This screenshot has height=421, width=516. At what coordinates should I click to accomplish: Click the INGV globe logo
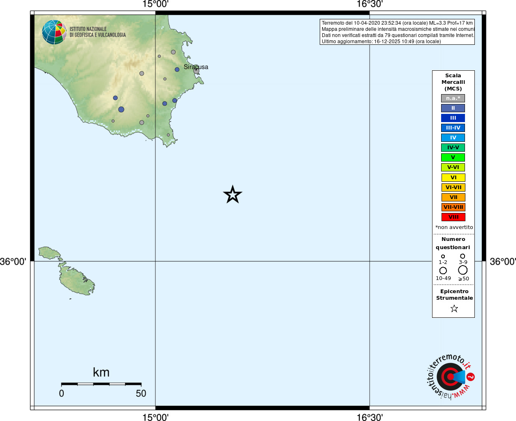tap(54, 32)
